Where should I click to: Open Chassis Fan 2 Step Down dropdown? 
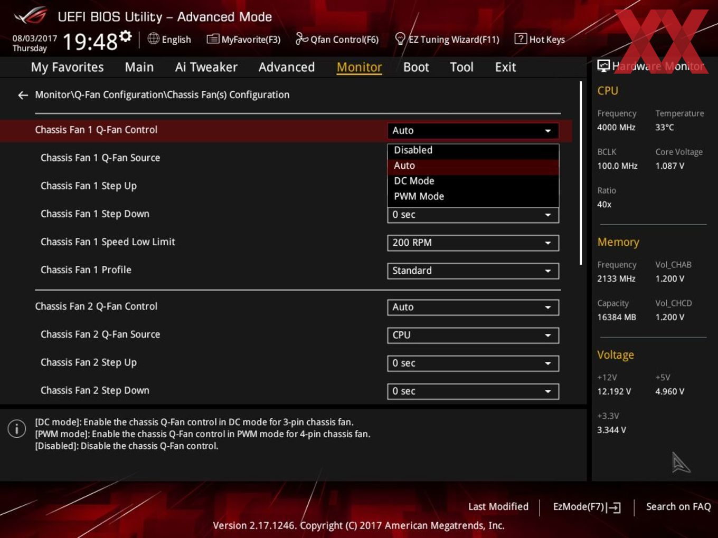click(x=473, y=391)
